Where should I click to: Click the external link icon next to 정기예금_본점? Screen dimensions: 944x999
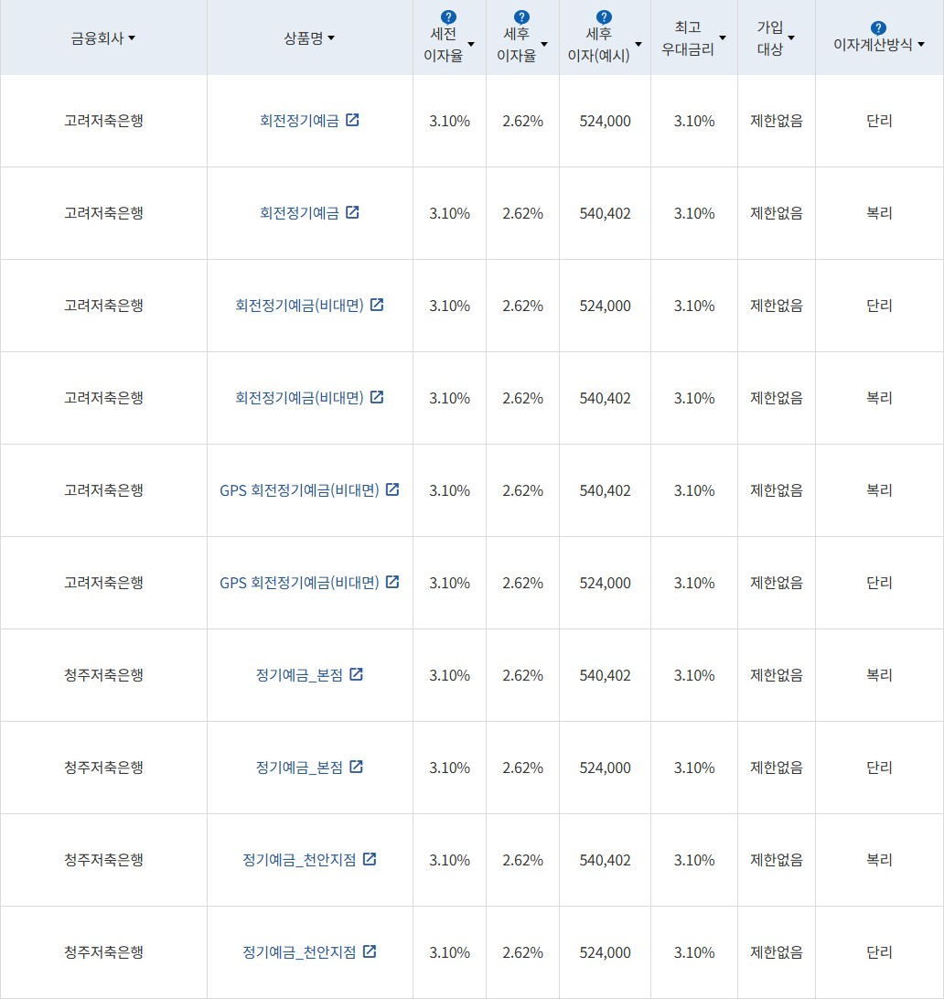pos(356,675)
